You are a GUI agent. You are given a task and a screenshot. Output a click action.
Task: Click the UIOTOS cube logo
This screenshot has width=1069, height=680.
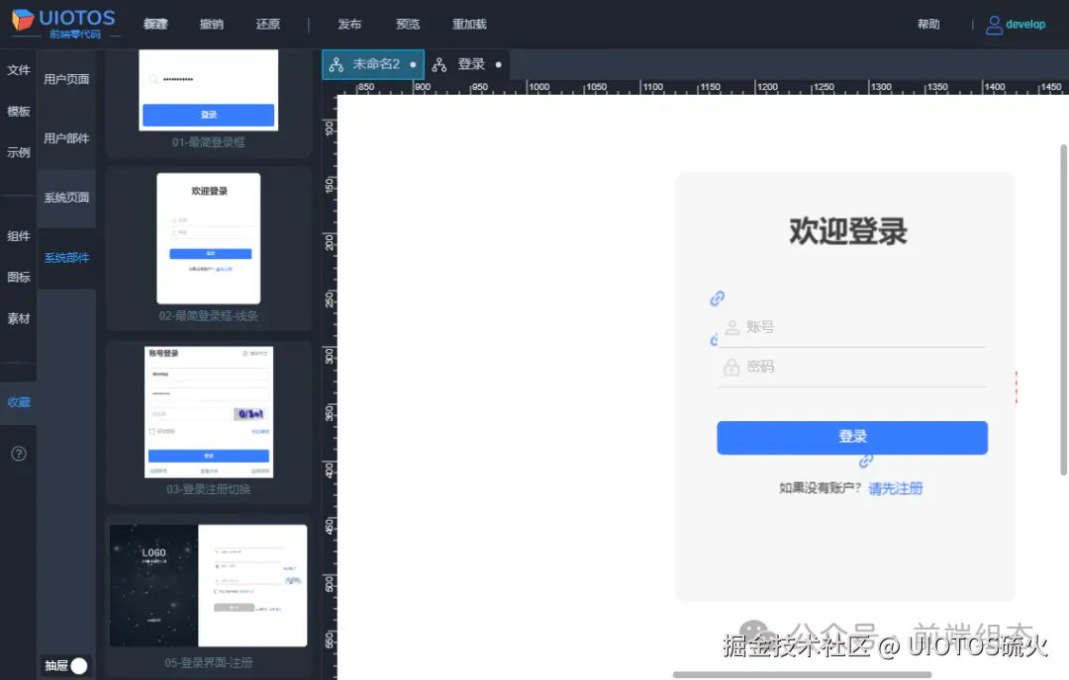tap(22, 22)
